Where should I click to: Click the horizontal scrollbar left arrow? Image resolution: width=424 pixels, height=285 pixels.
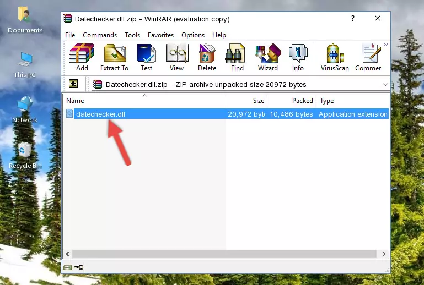tap(67, 254)
